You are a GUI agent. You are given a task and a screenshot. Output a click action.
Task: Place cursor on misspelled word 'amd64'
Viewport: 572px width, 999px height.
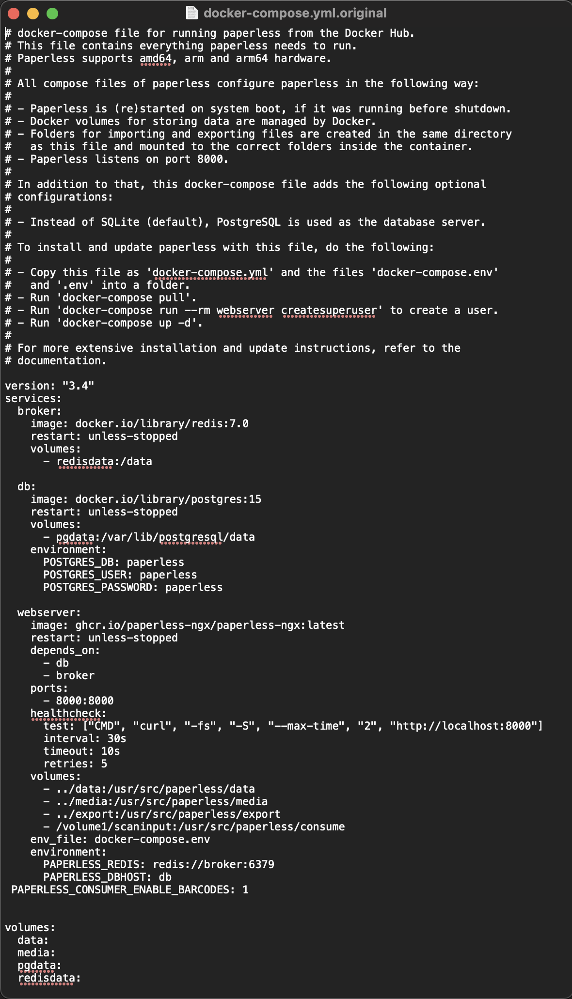156,59
